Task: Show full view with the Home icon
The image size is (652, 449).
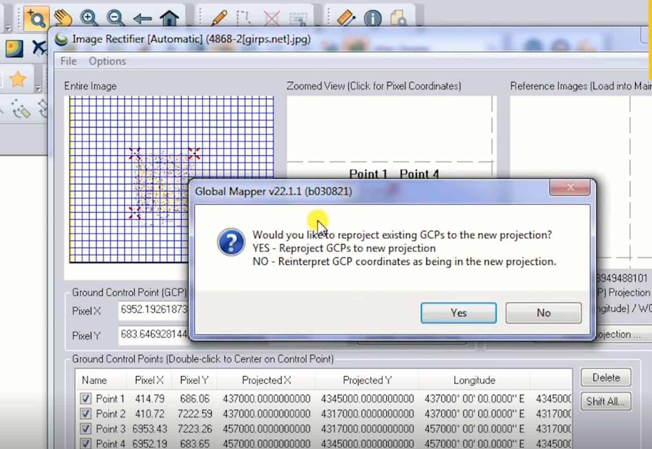Action: tap(169, 18)
